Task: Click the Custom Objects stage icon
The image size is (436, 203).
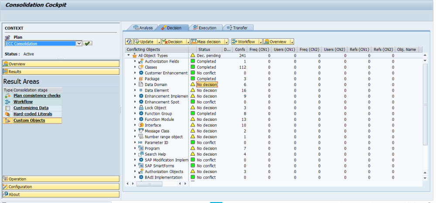Action: coord(7,120)
